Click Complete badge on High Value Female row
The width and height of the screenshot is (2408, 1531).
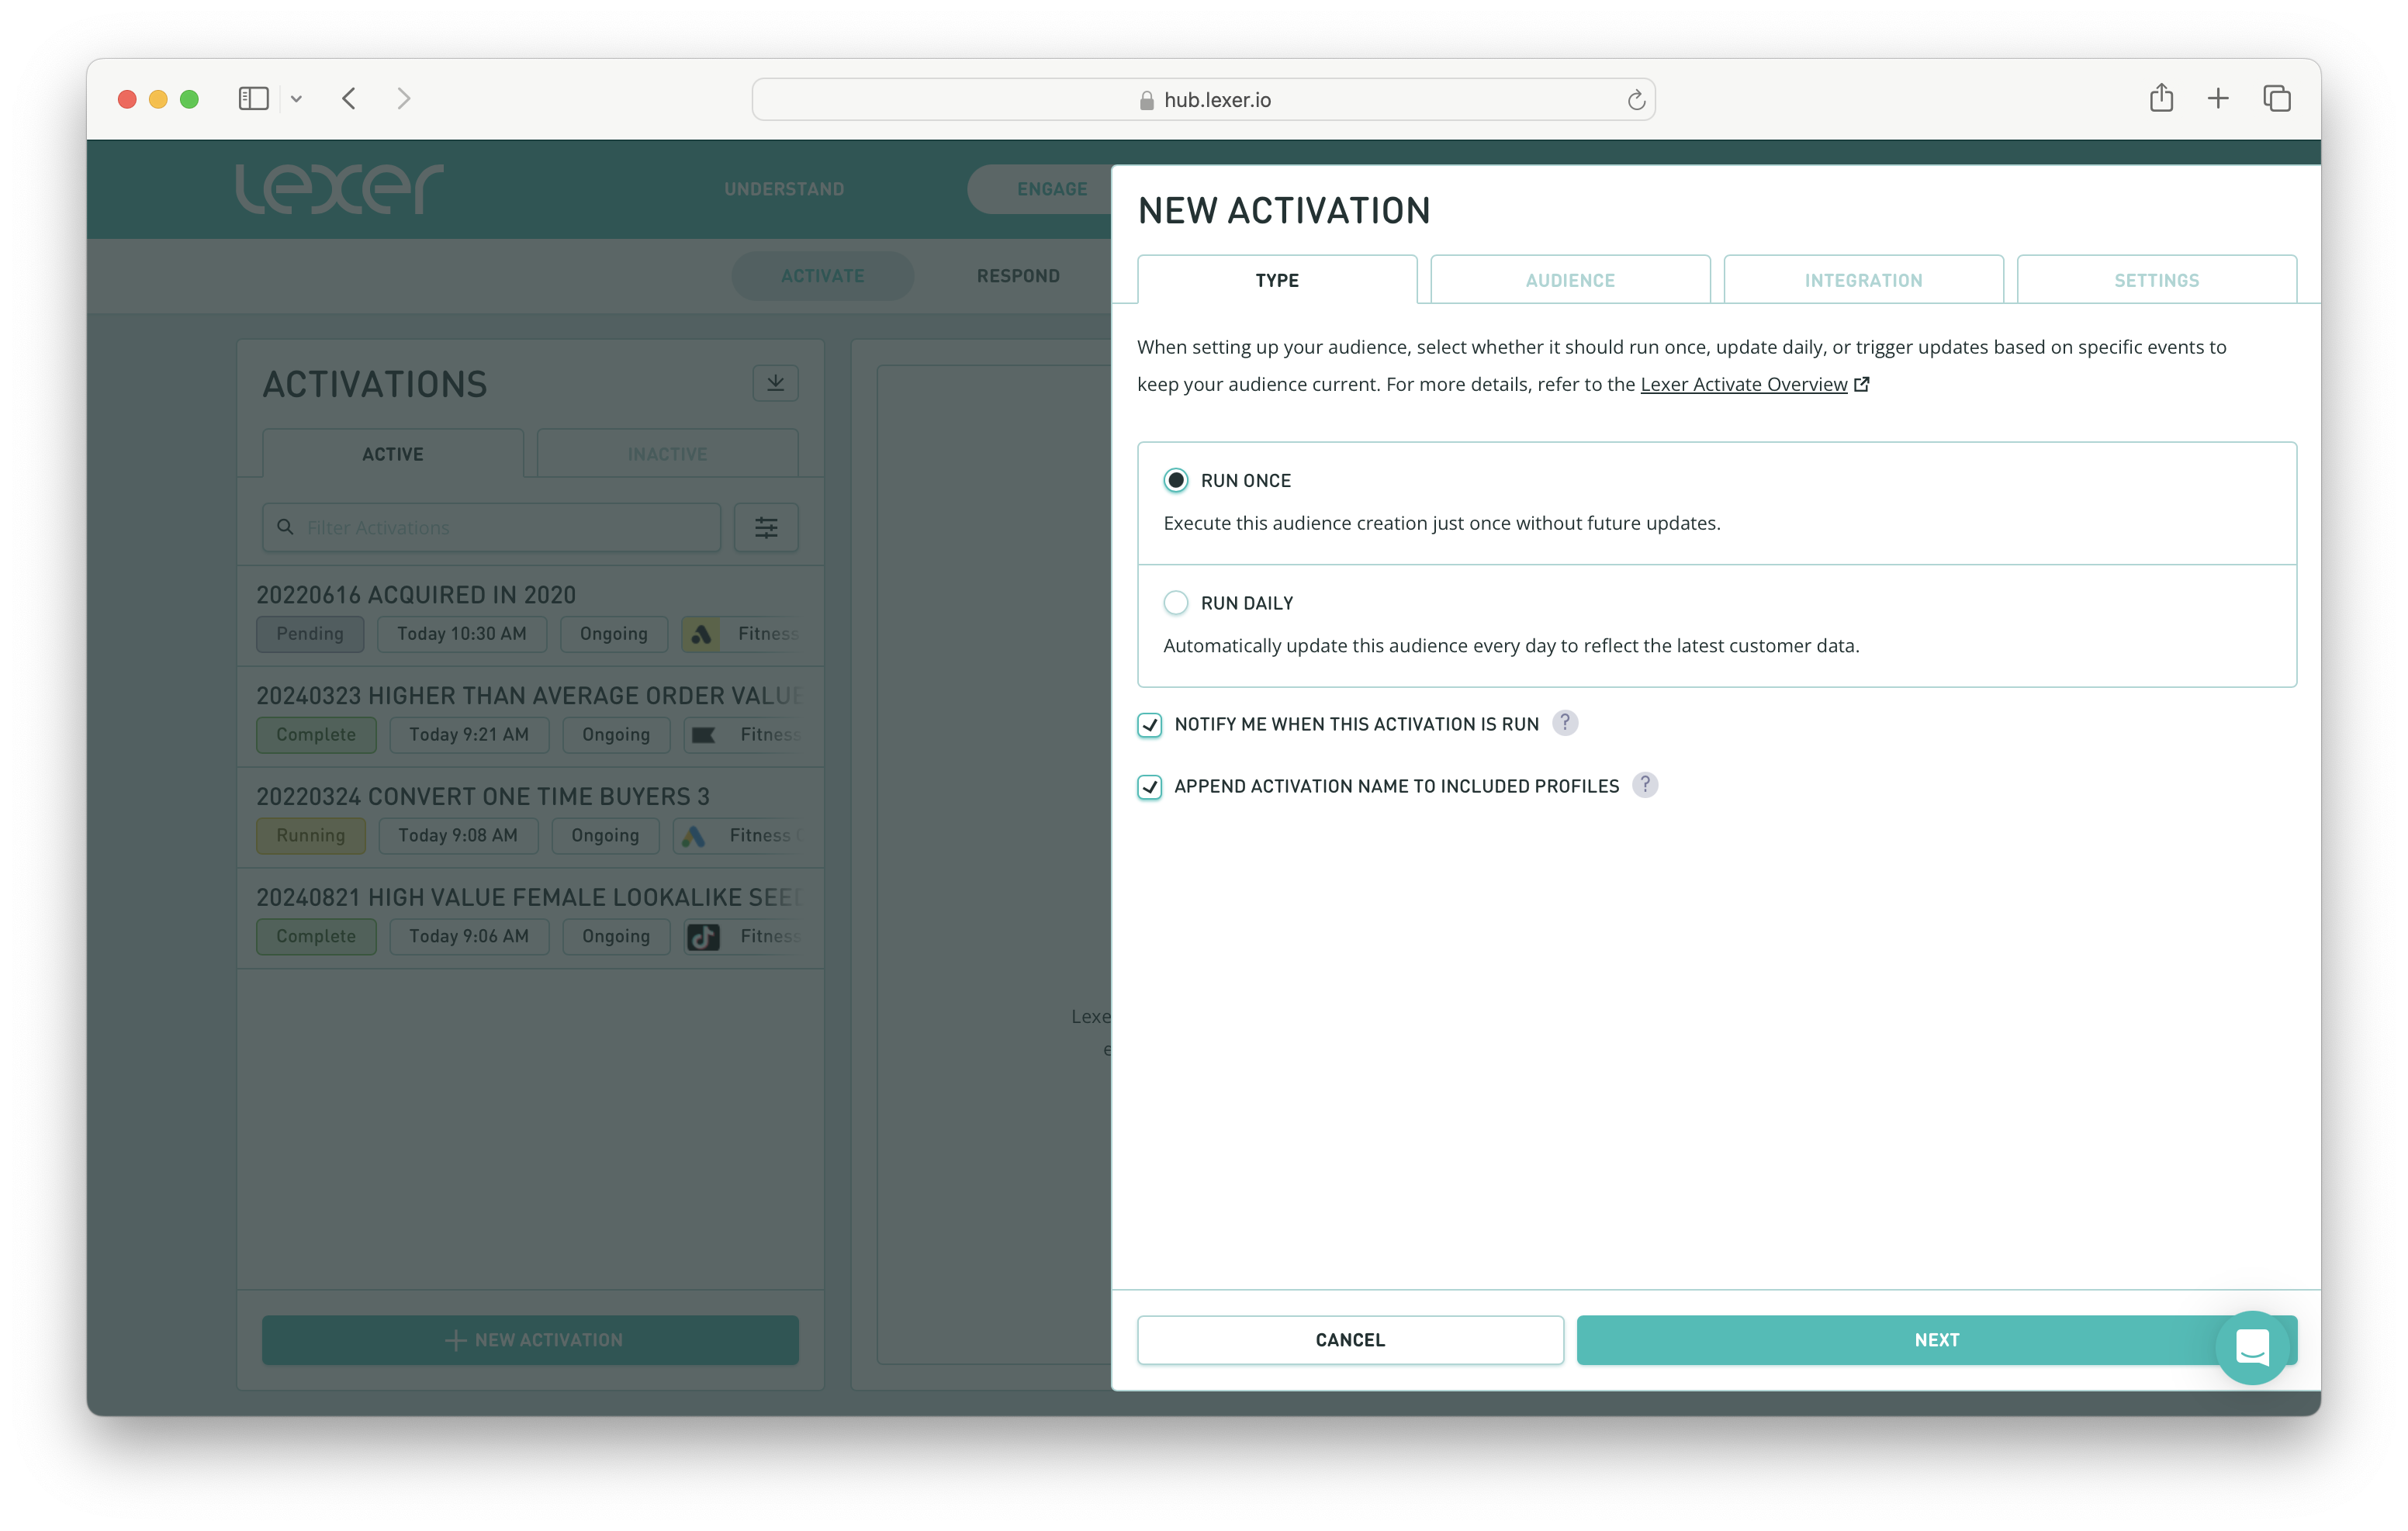316,937
